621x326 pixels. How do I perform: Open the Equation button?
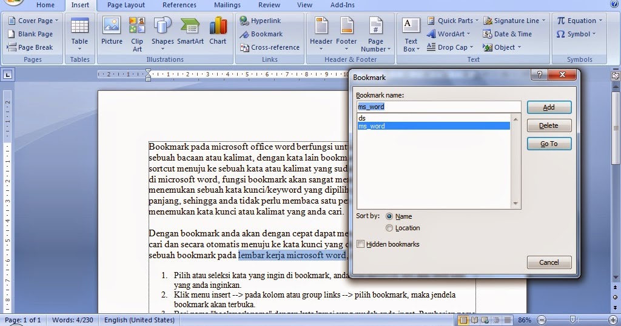(x=579, y=21)
